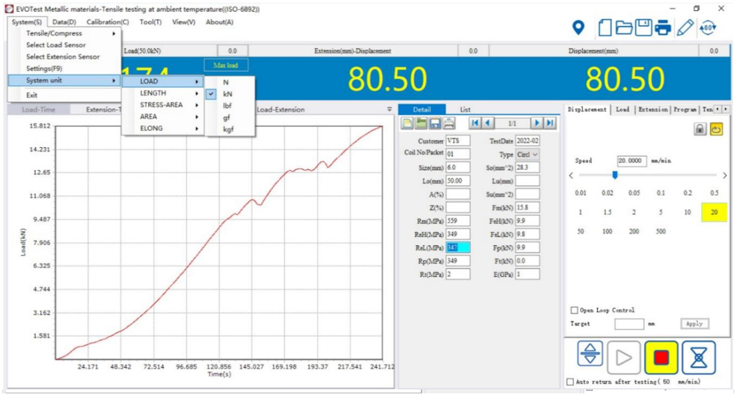Click the red stop test button
This screenshot has height=396, width=736.
click(x=661, y=357)
